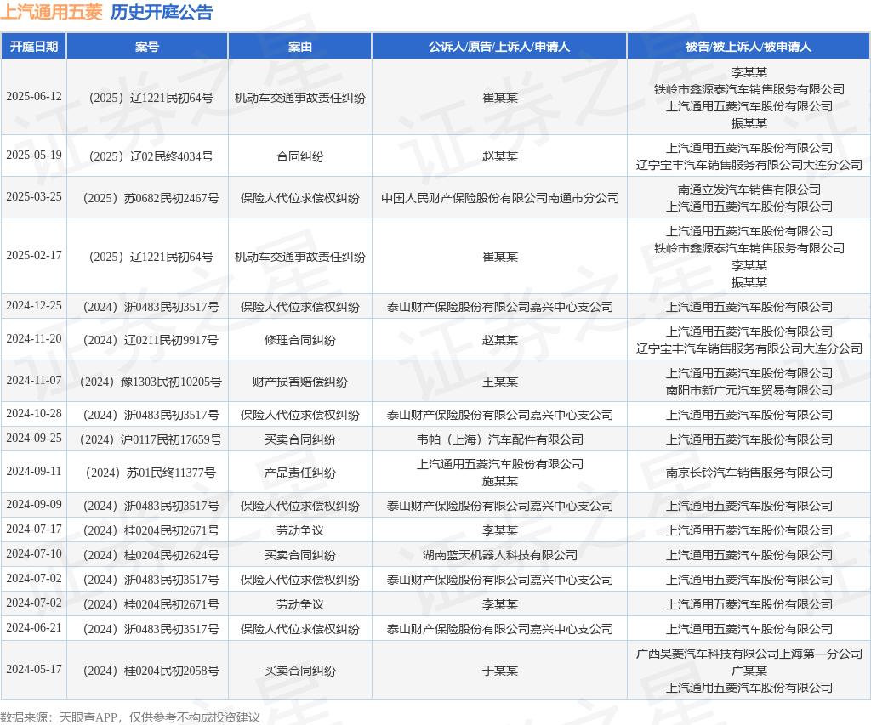Select the 公诉人/原告/上诉人/申请人 column header
Viewport: 871px width, 725px height.
[499, 47]
